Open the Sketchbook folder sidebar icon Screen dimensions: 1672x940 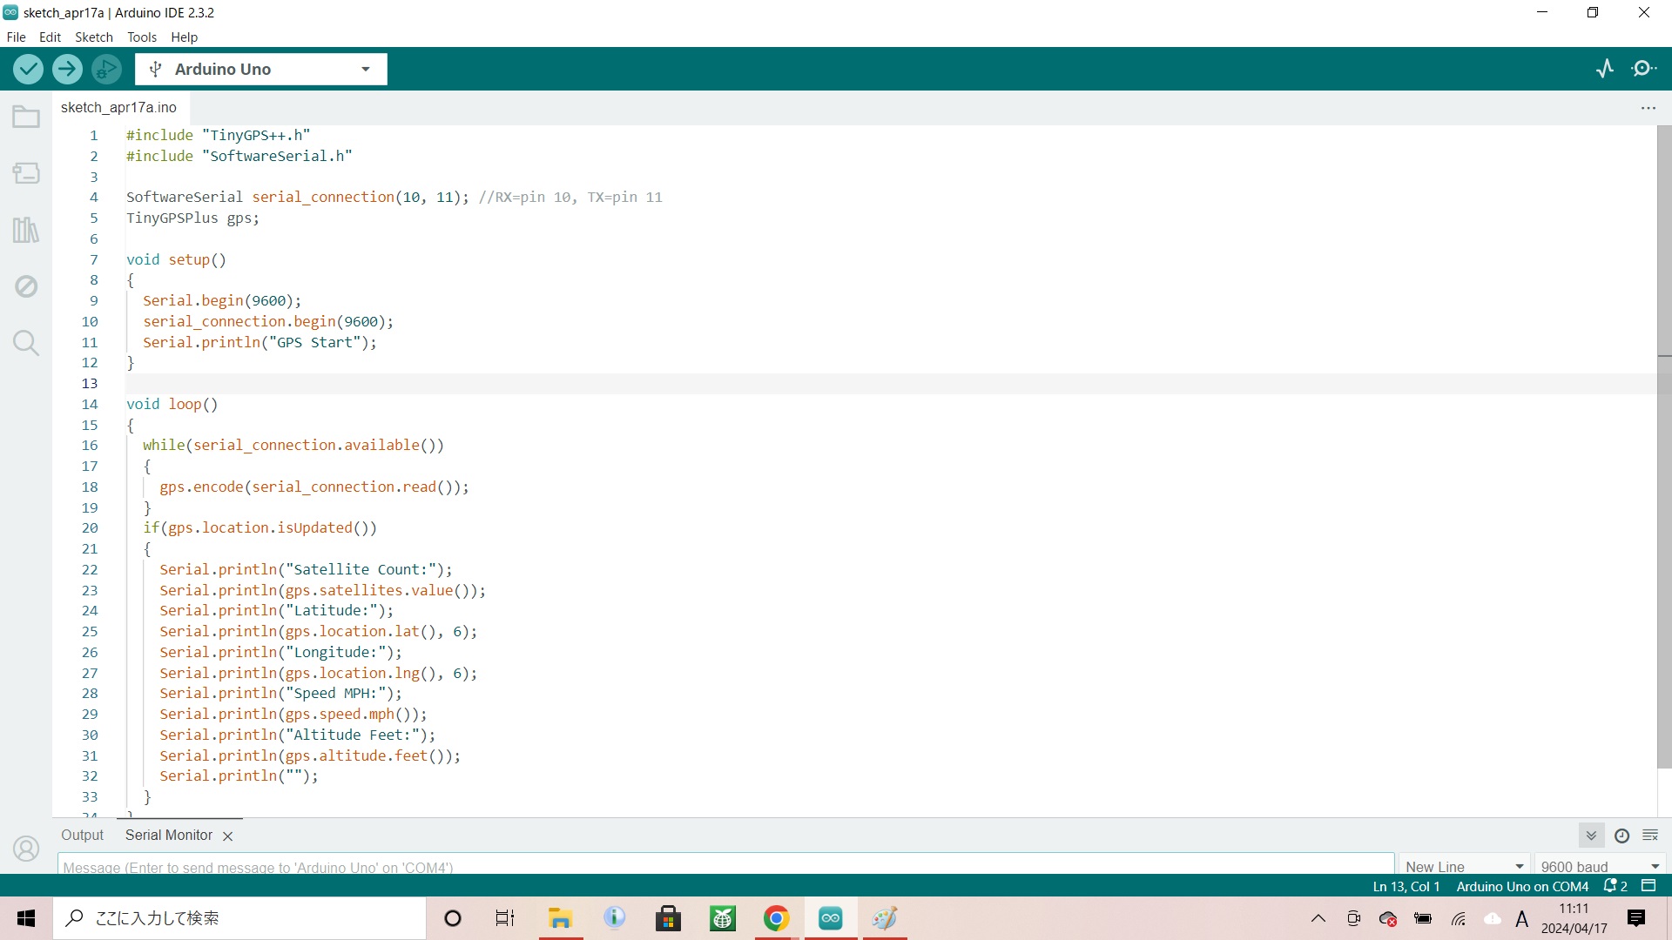[x=26, y=117]
